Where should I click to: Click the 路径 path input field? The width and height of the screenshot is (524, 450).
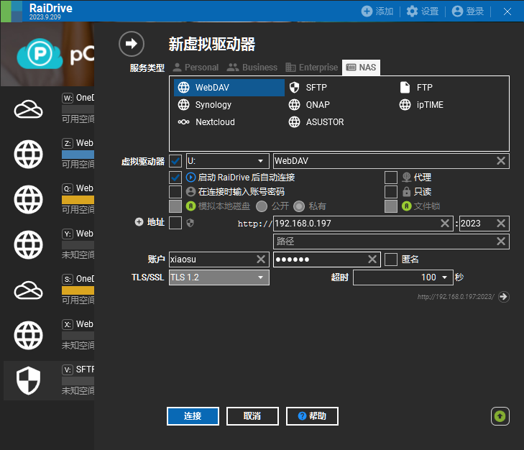[383, 242]
